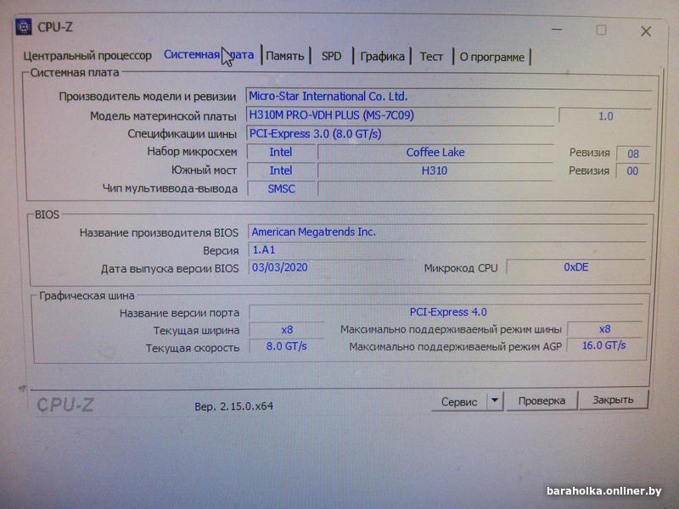Click the Спецификации шины label
Image resolution: width=679 pixels, height=509 pixels.
click(182, 134)
